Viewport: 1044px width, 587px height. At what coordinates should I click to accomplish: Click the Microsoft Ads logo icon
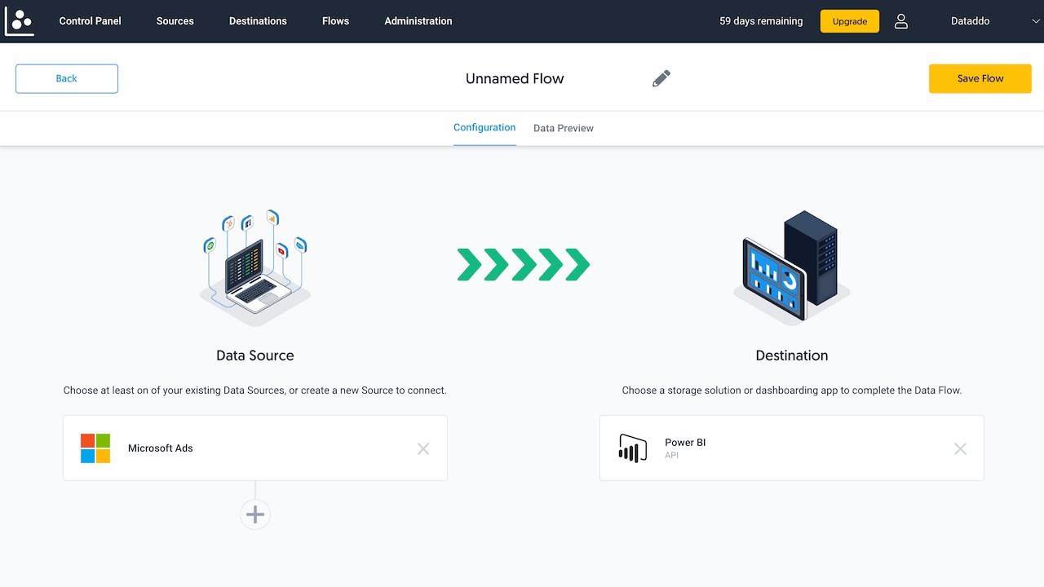coord(95,448)
